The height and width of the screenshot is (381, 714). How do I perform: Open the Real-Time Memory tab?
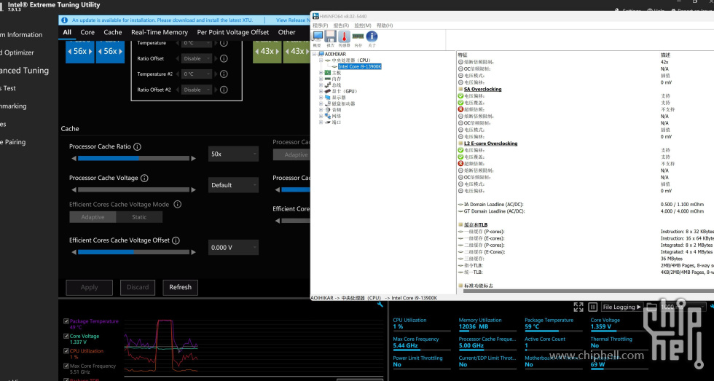tap(160, 32)
